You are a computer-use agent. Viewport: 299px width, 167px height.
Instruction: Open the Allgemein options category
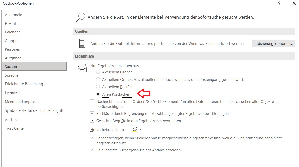point(34,15)
